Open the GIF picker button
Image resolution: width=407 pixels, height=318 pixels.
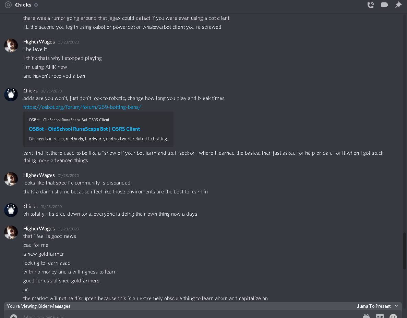[380, 316]
